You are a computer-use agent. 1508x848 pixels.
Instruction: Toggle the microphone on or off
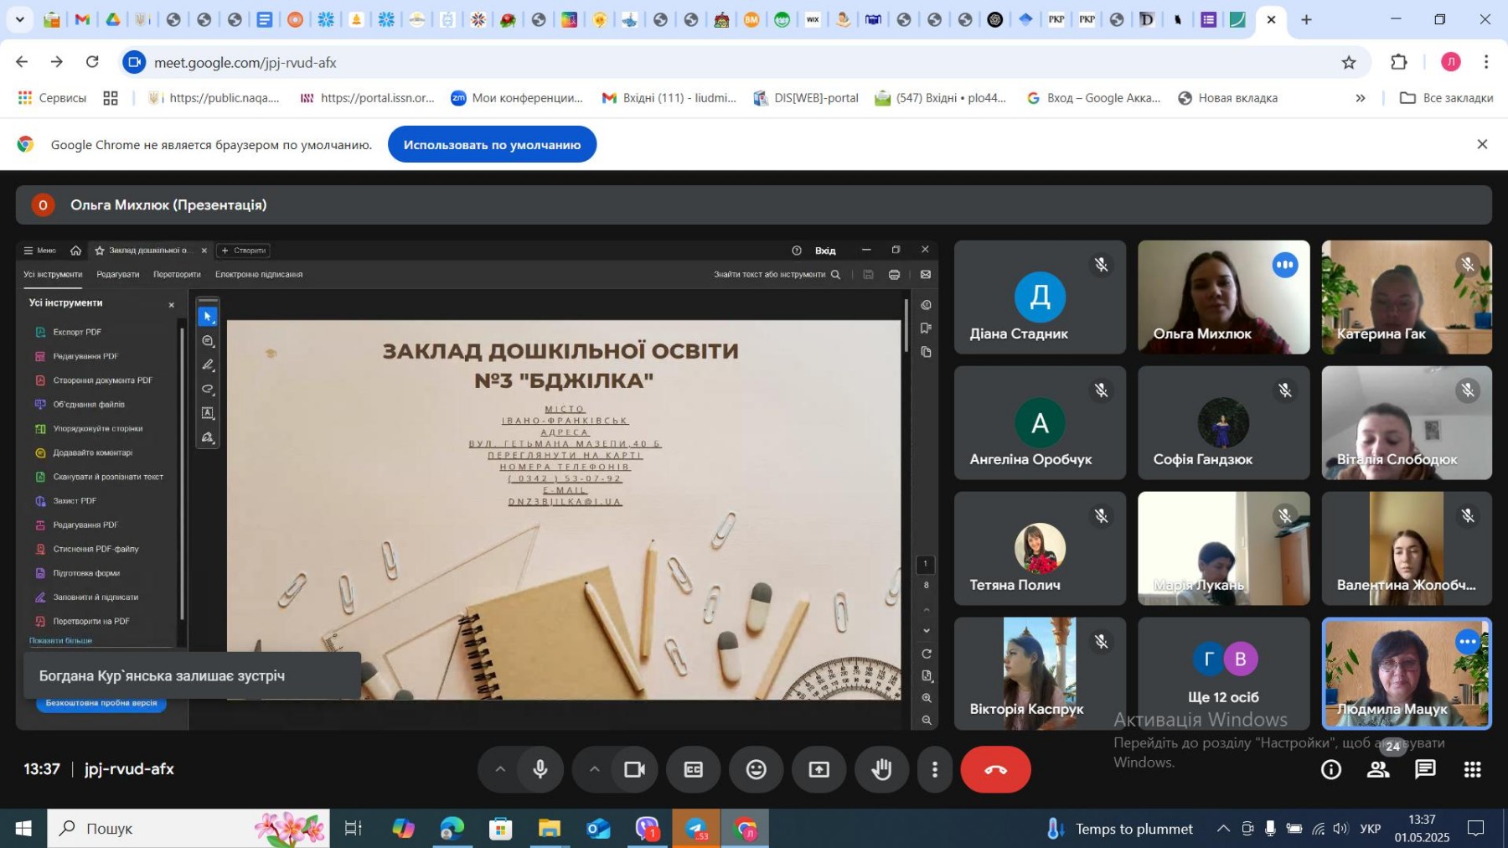coord(540,769)
